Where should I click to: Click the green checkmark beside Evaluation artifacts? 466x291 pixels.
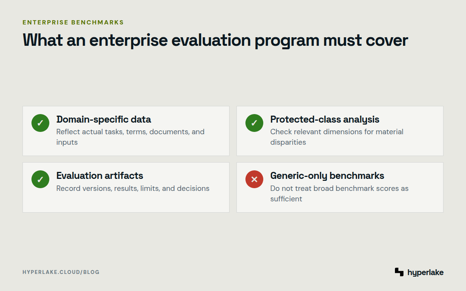click(40, 179)
